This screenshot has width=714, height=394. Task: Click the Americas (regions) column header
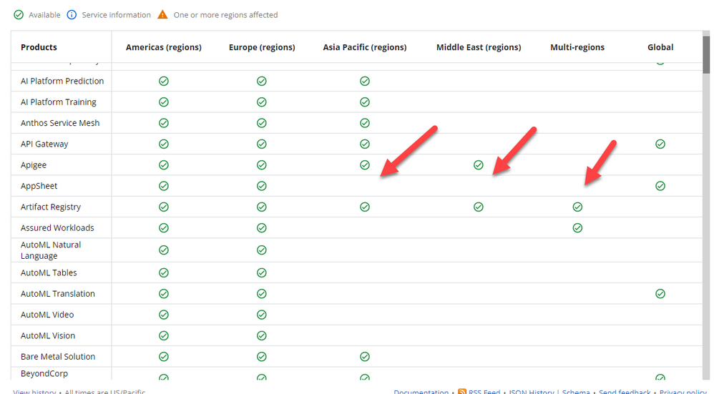163,47
